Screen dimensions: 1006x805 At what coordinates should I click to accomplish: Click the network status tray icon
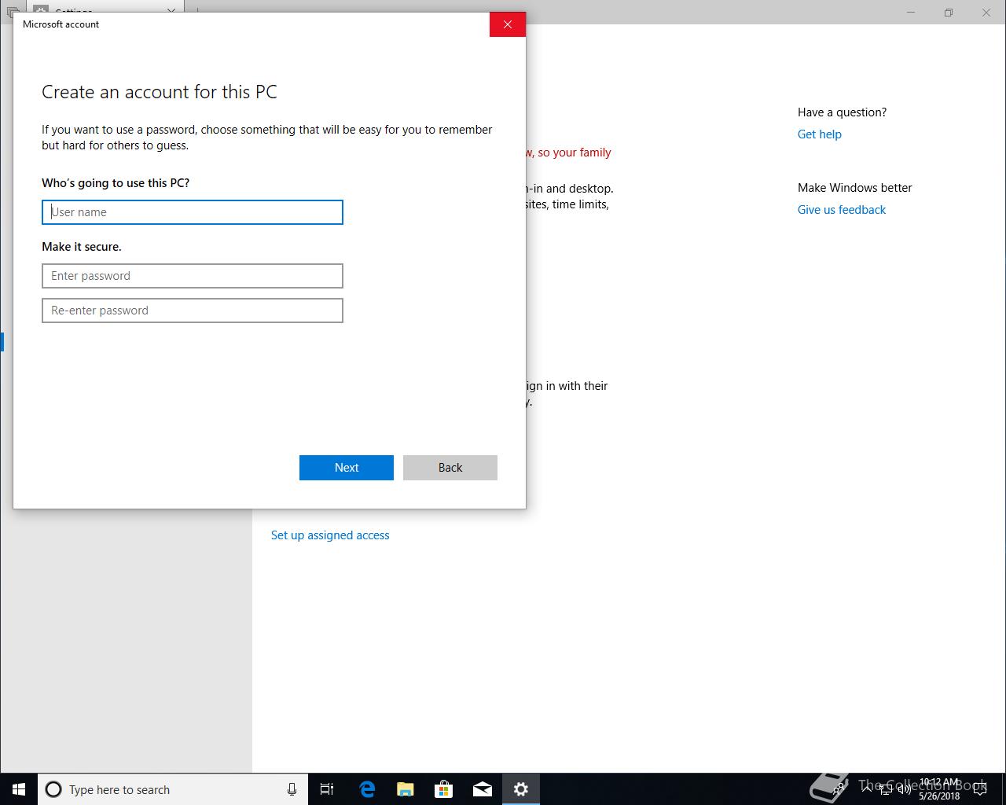pos(886,789)
